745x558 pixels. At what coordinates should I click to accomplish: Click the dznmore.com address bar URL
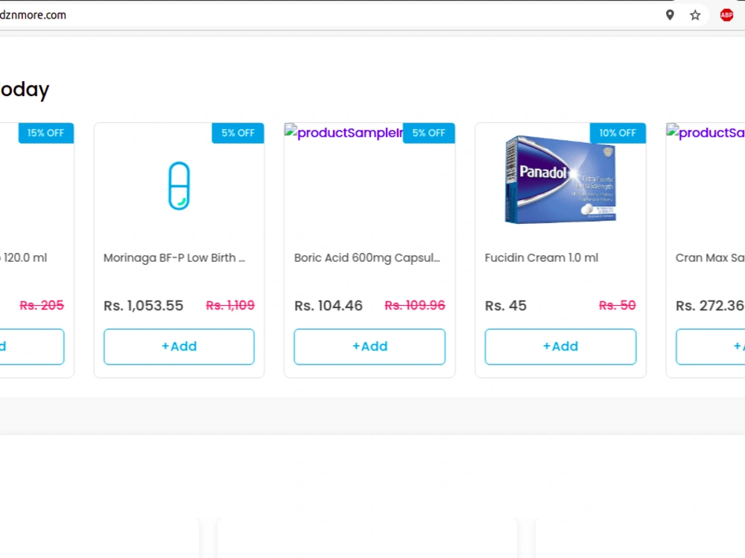click(x=34, y=15)
